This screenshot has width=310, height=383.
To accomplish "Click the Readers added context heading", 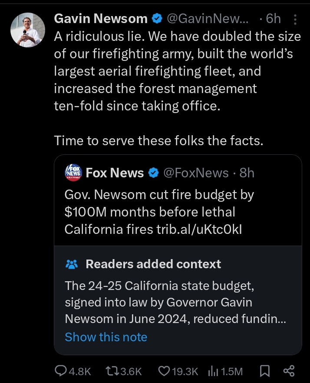I will click(153, 264).
